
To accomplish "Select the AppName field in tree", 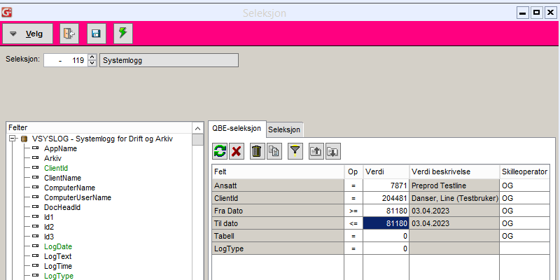I will [60, 148].
